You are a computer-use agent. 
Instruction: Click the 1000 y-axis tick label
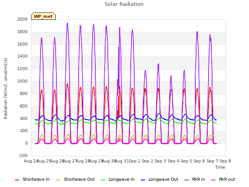[23, 81]
